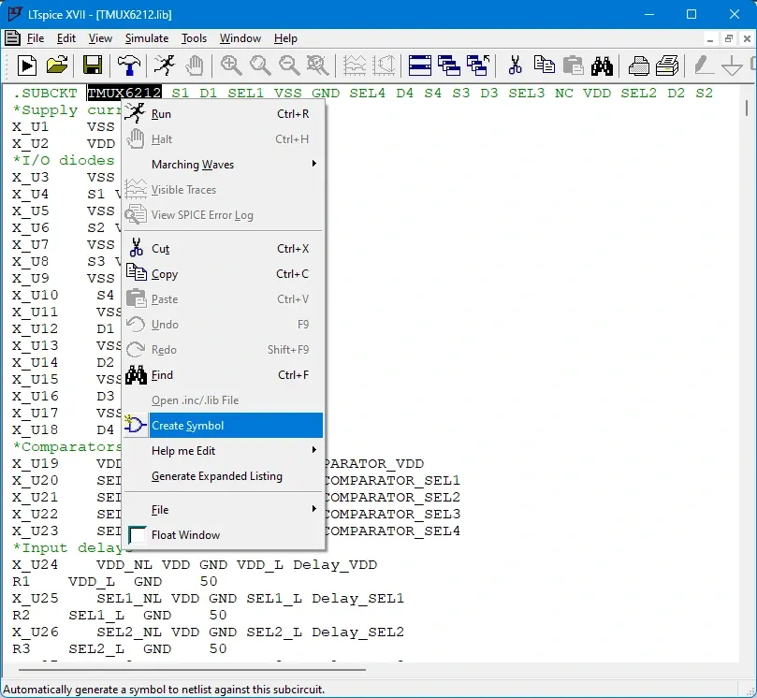Click the 'X_U26' line label
This screenshot has height=698, width=757.
[36, 632]
